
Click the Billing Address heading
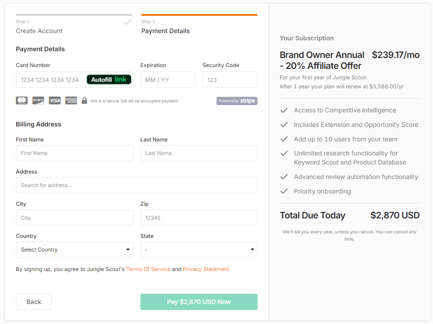pos(39,125)
